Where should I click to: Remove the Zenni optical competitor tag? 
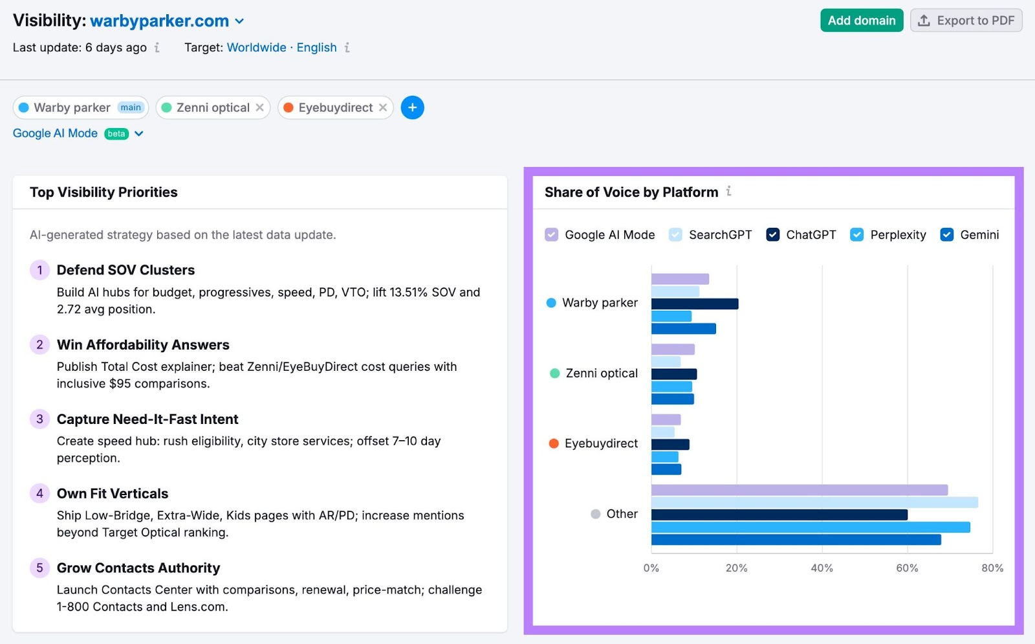click(x=260, y=107)
